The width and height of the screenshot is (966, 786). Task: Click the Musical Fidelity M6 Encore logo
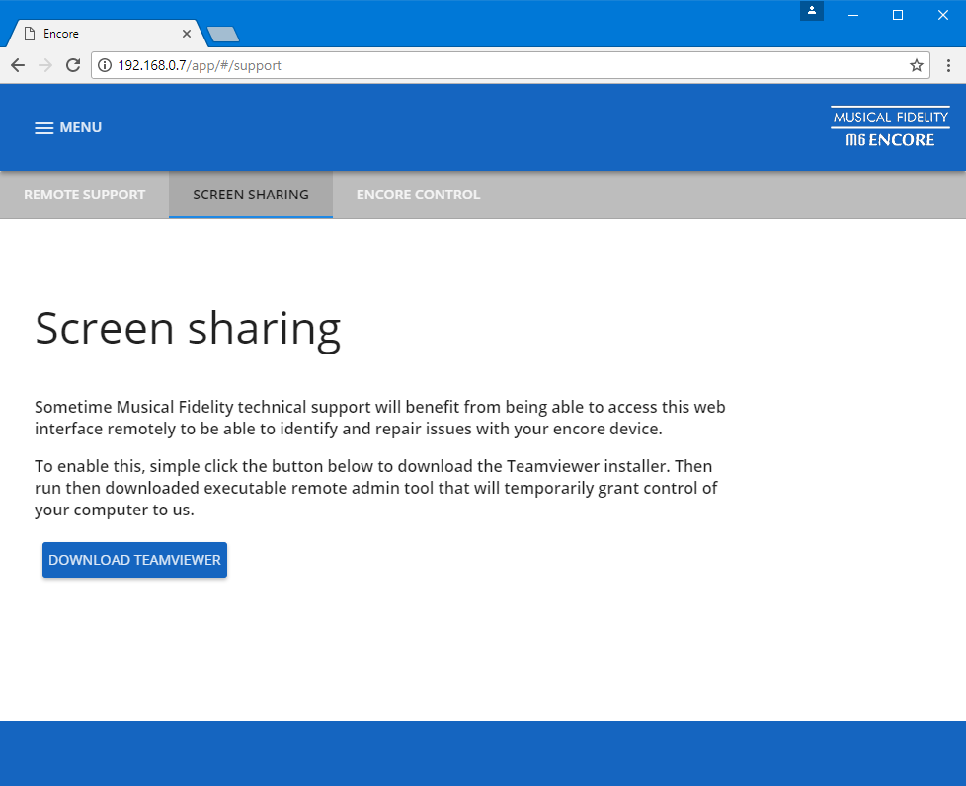click(x=889, y=127)
